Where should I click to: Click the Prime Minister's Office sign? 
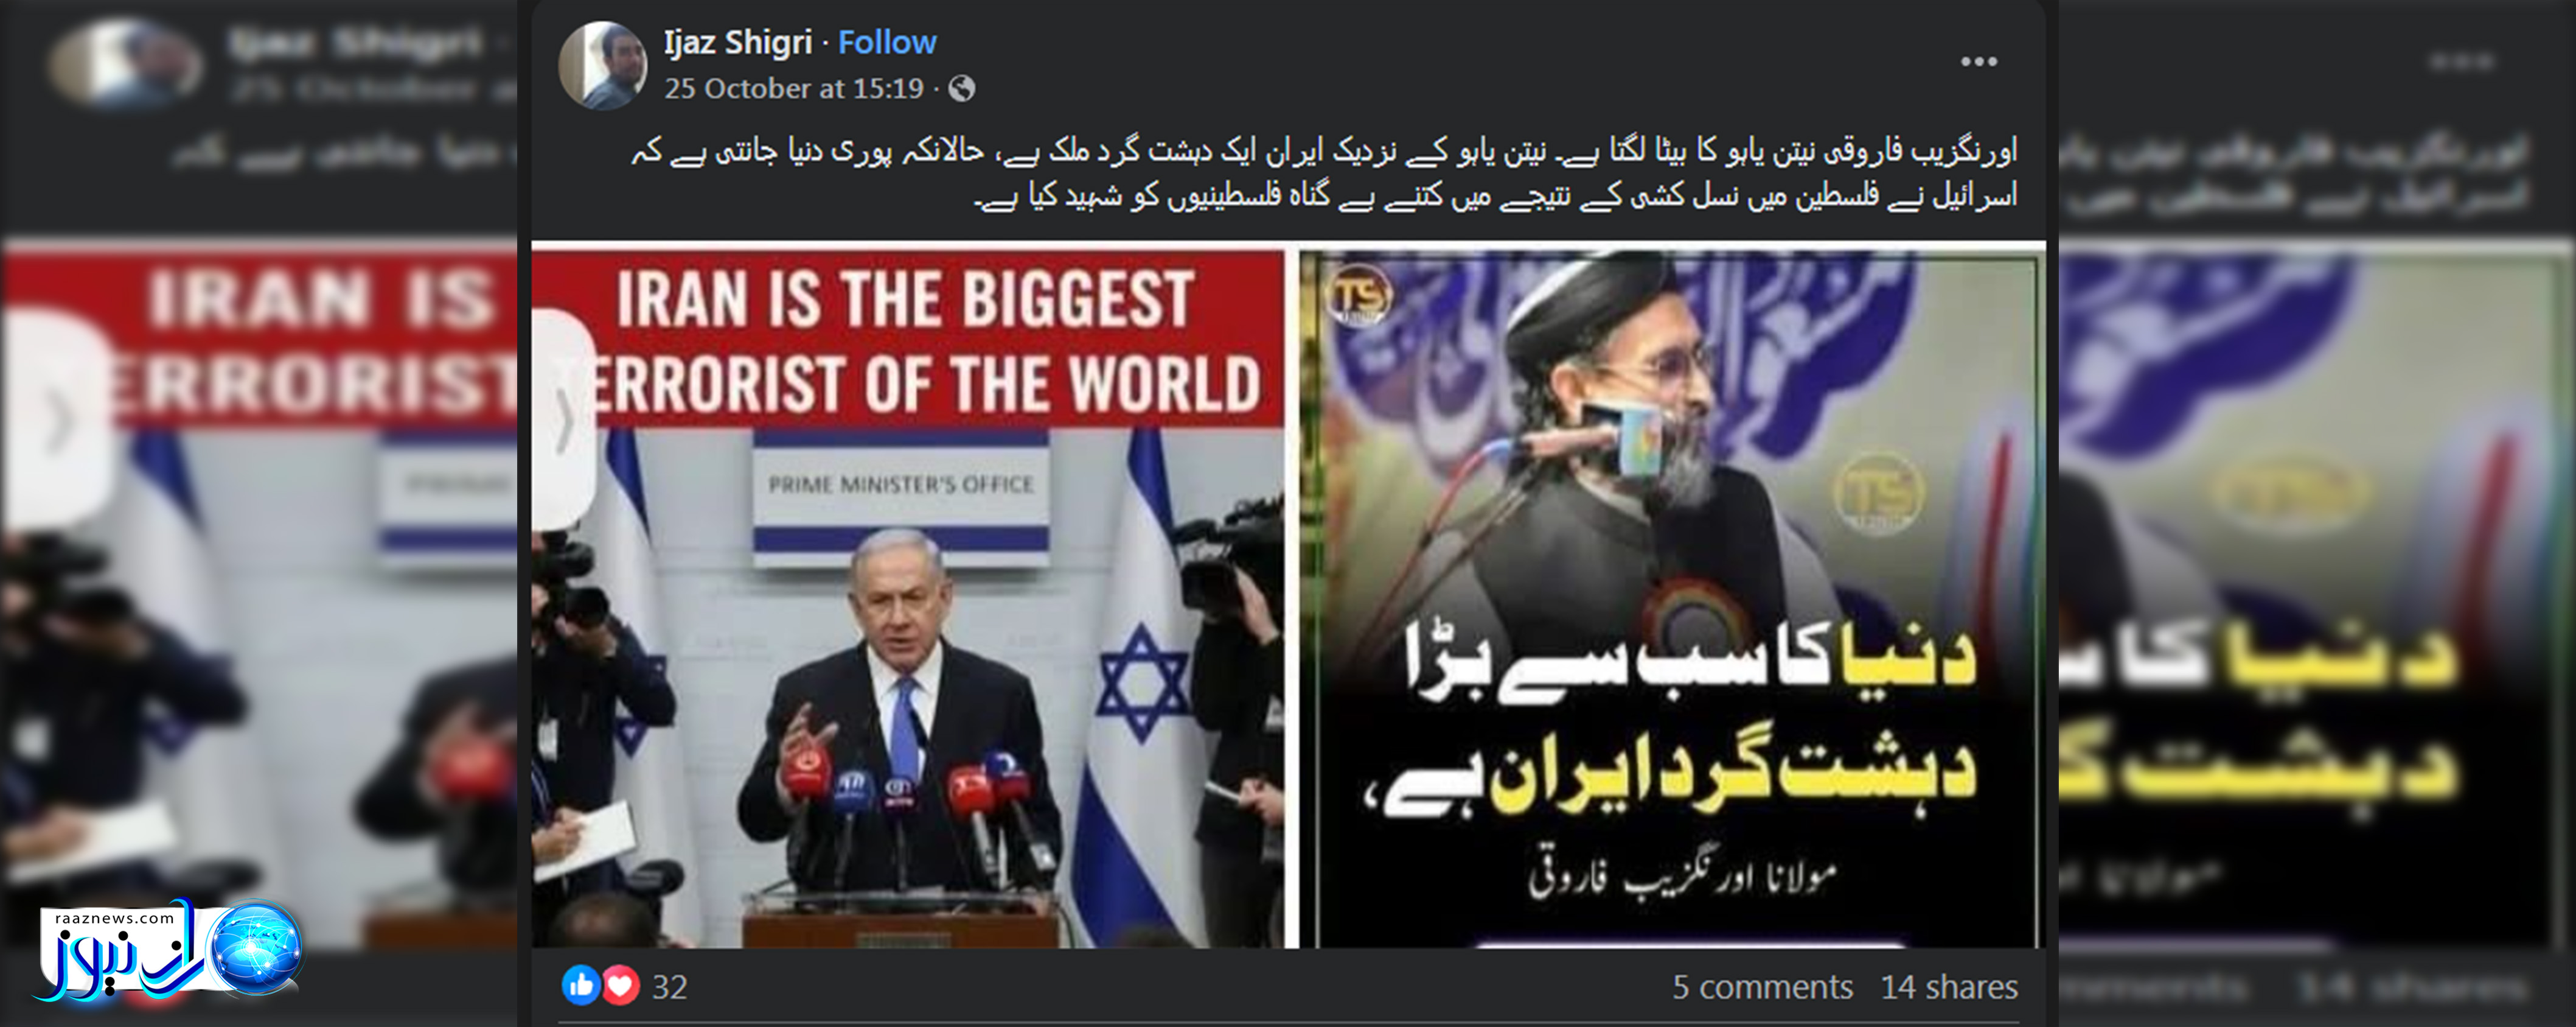coord(901,485)
